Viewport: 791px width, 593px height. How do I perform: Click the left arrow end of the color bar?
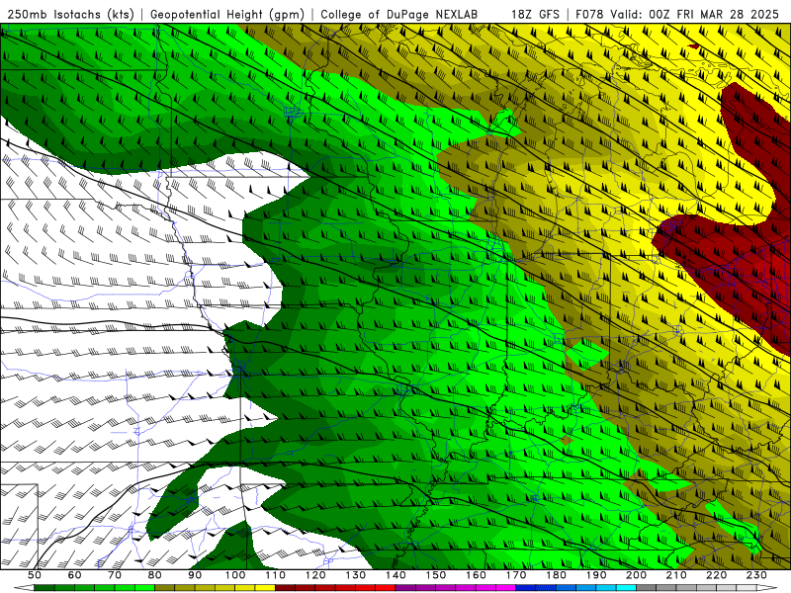point(24,587)
